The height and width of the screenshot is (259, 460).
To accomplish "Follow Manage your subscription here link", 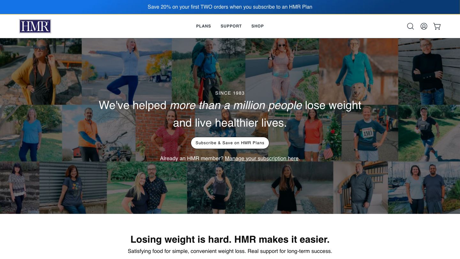I will 262,159.
